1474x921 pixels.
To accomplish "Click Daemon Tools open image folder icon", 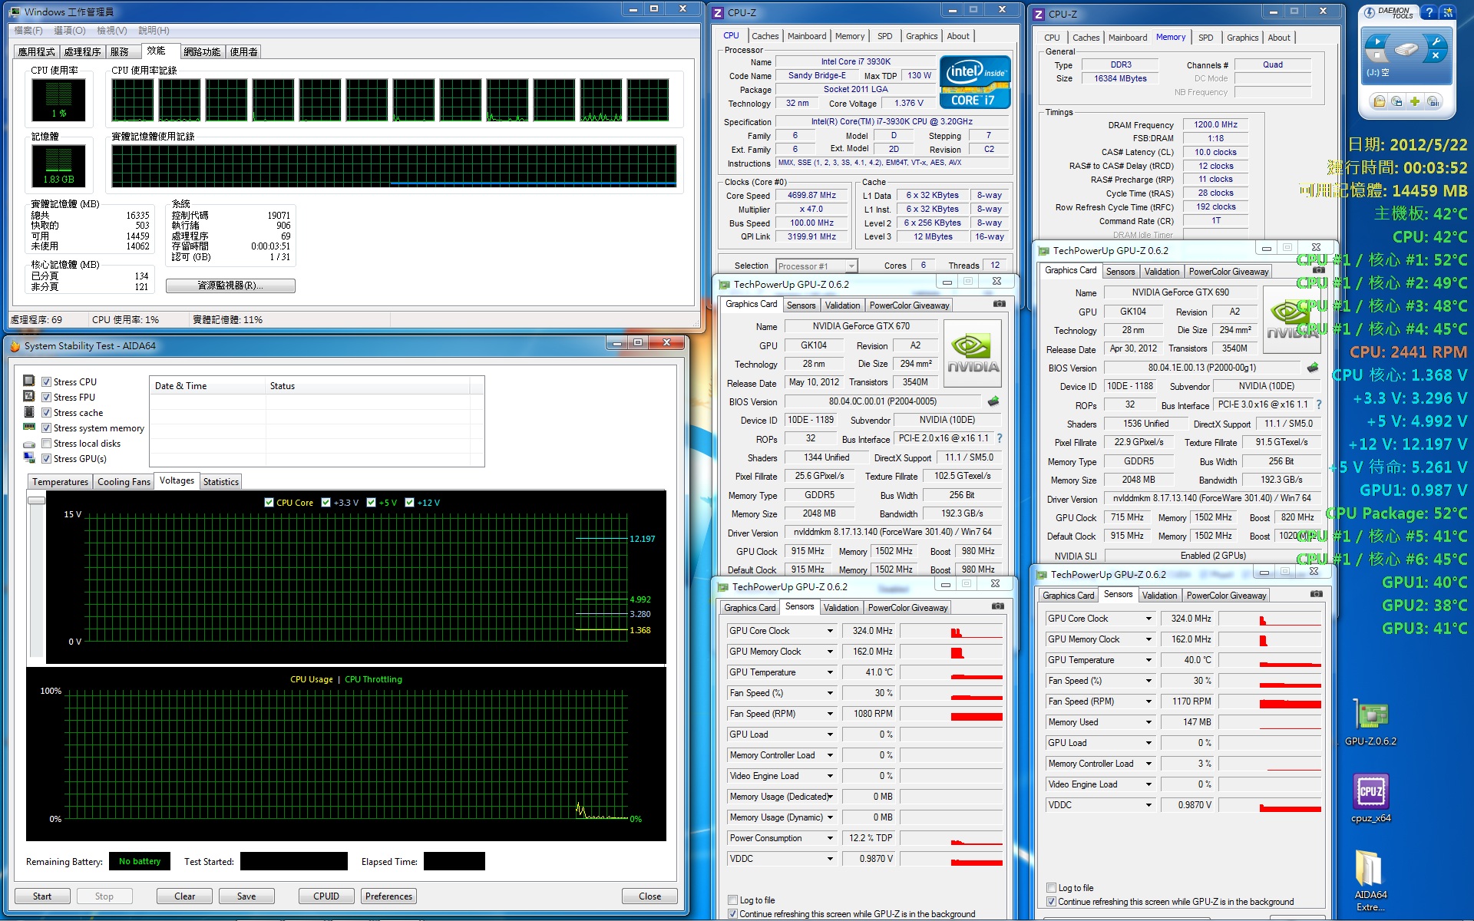I will pyautogui.click(x=1380, y=101).
